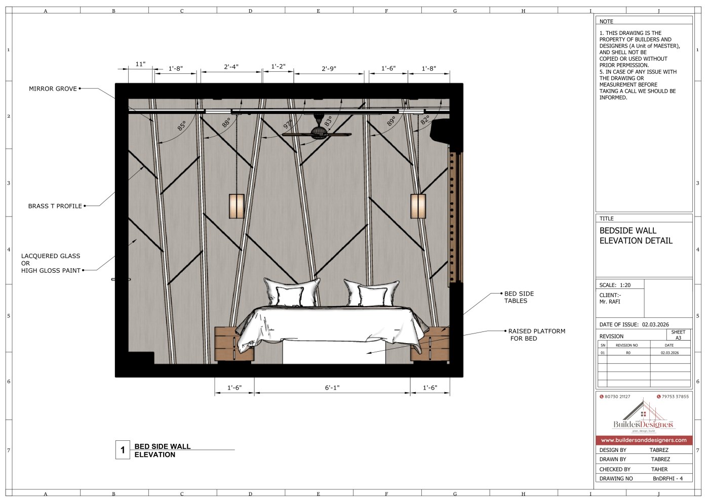Select the 85° angle annotation
Image resolution: width=709 pixels, height=501 pixels.
point(181,126)
